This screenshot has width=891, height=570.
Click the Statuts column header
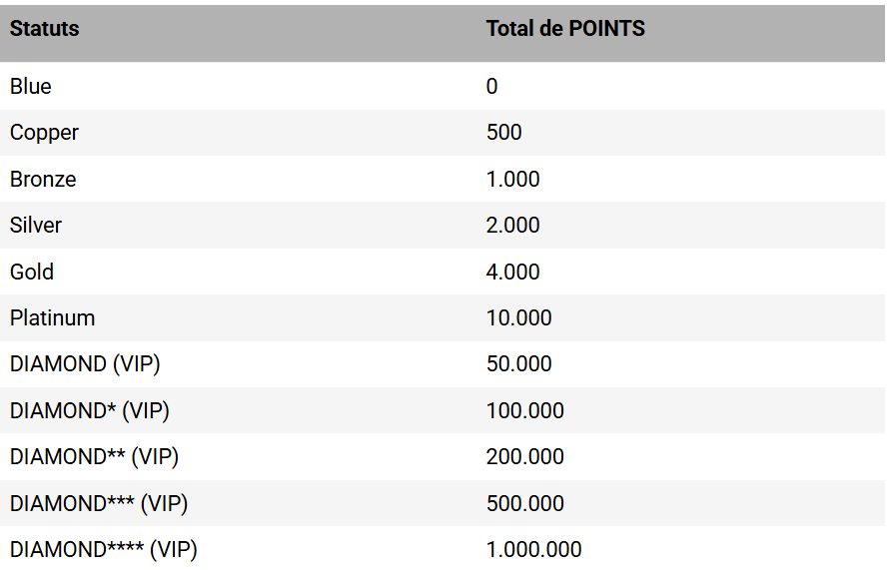tap(45, 29)
